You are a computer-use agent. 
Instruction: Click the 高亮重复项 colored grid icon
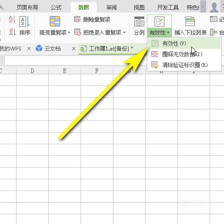pos(55,22)
